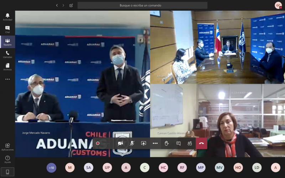The height and width of the screenshot is (178, 285).
Task: Toggle the camera on or off
Action: point(120,143)
